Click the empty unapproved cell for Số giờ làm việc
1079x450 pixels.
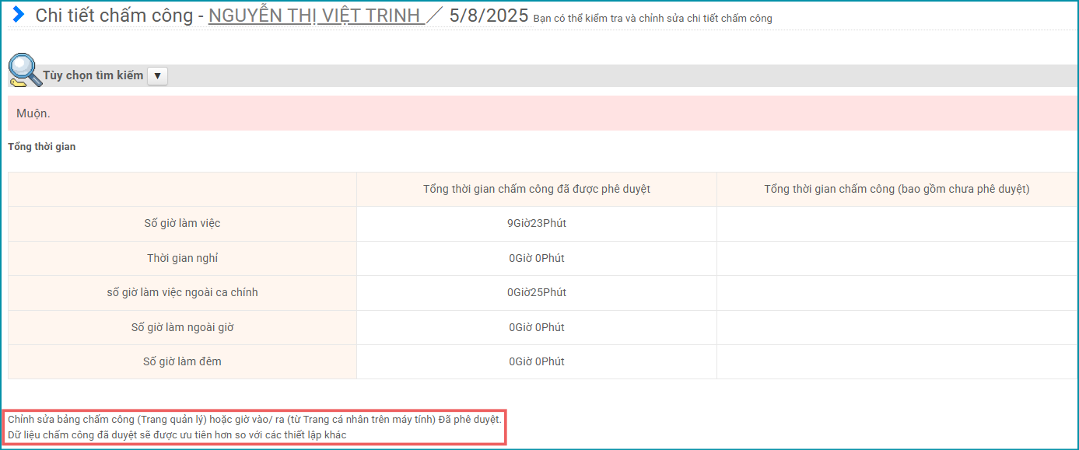896,224
